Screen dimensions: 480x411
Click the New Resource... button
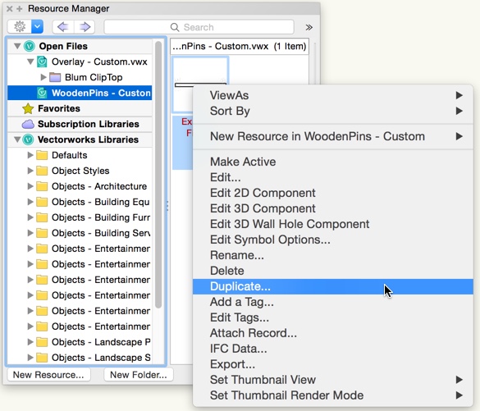(48, 375)
